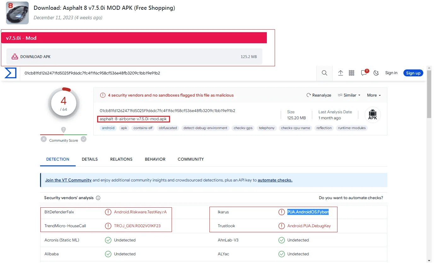Switch to the BEHAVIOR tab
Viewport: 434px width, 267px height.
point(155,159)
